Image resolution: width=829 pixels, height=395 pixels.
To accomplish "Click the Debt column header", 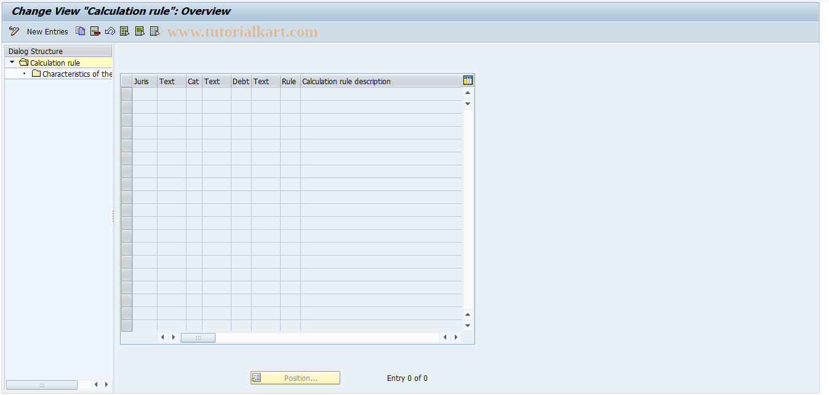I will tap(241, 81).
